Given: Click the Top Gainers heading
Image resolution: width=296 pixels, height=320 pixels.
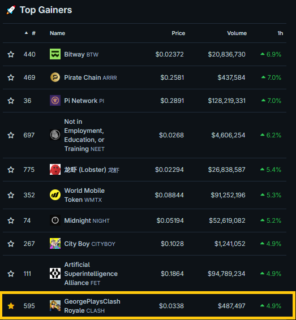Looking at the screenshot, I should tap(46, 10).
